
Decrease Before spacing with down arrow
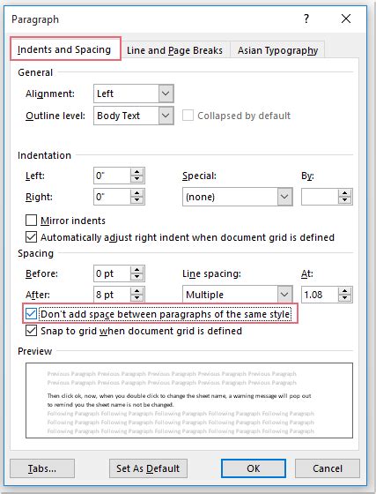coord(137,277)
